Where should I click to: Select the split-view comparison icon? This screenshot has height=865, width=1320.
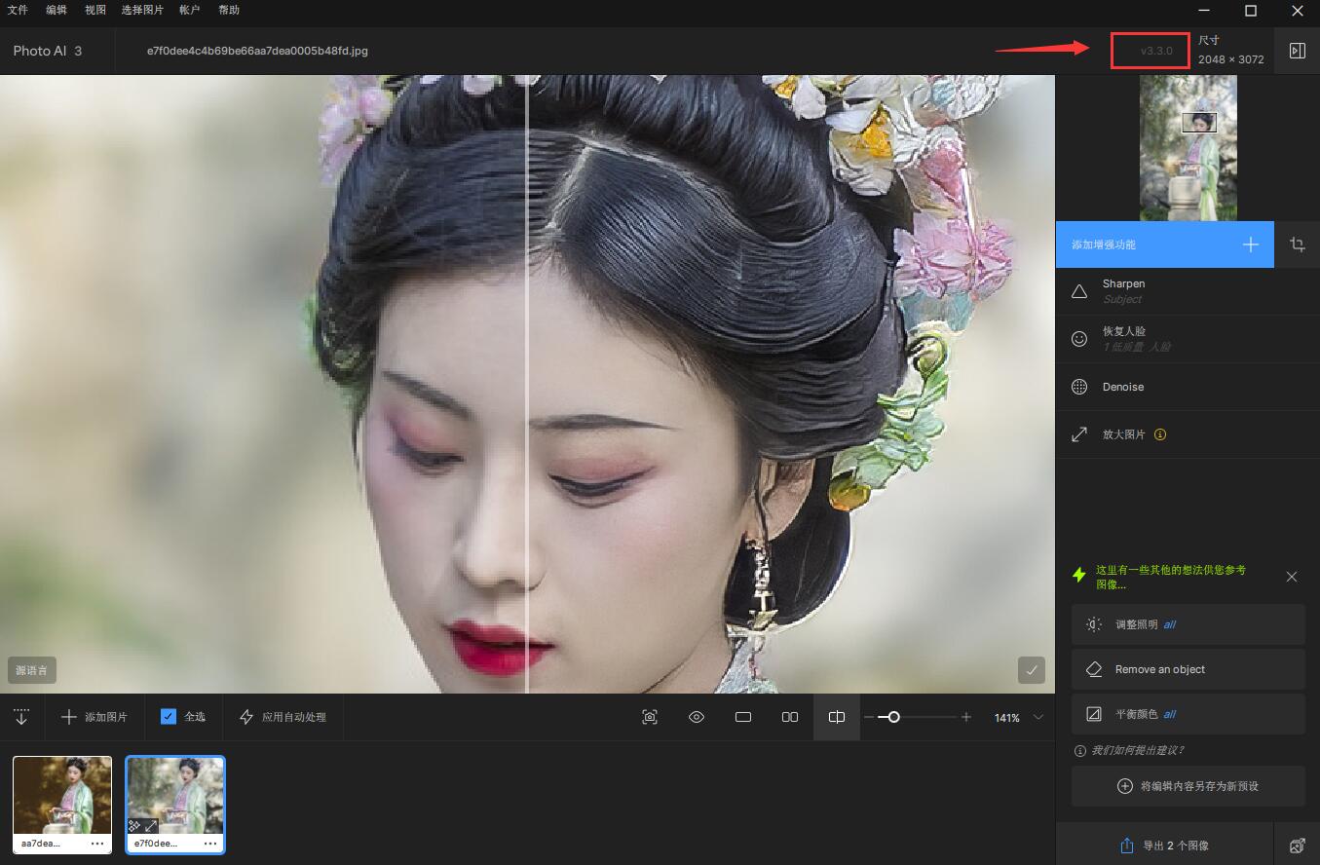pos(837,717)
